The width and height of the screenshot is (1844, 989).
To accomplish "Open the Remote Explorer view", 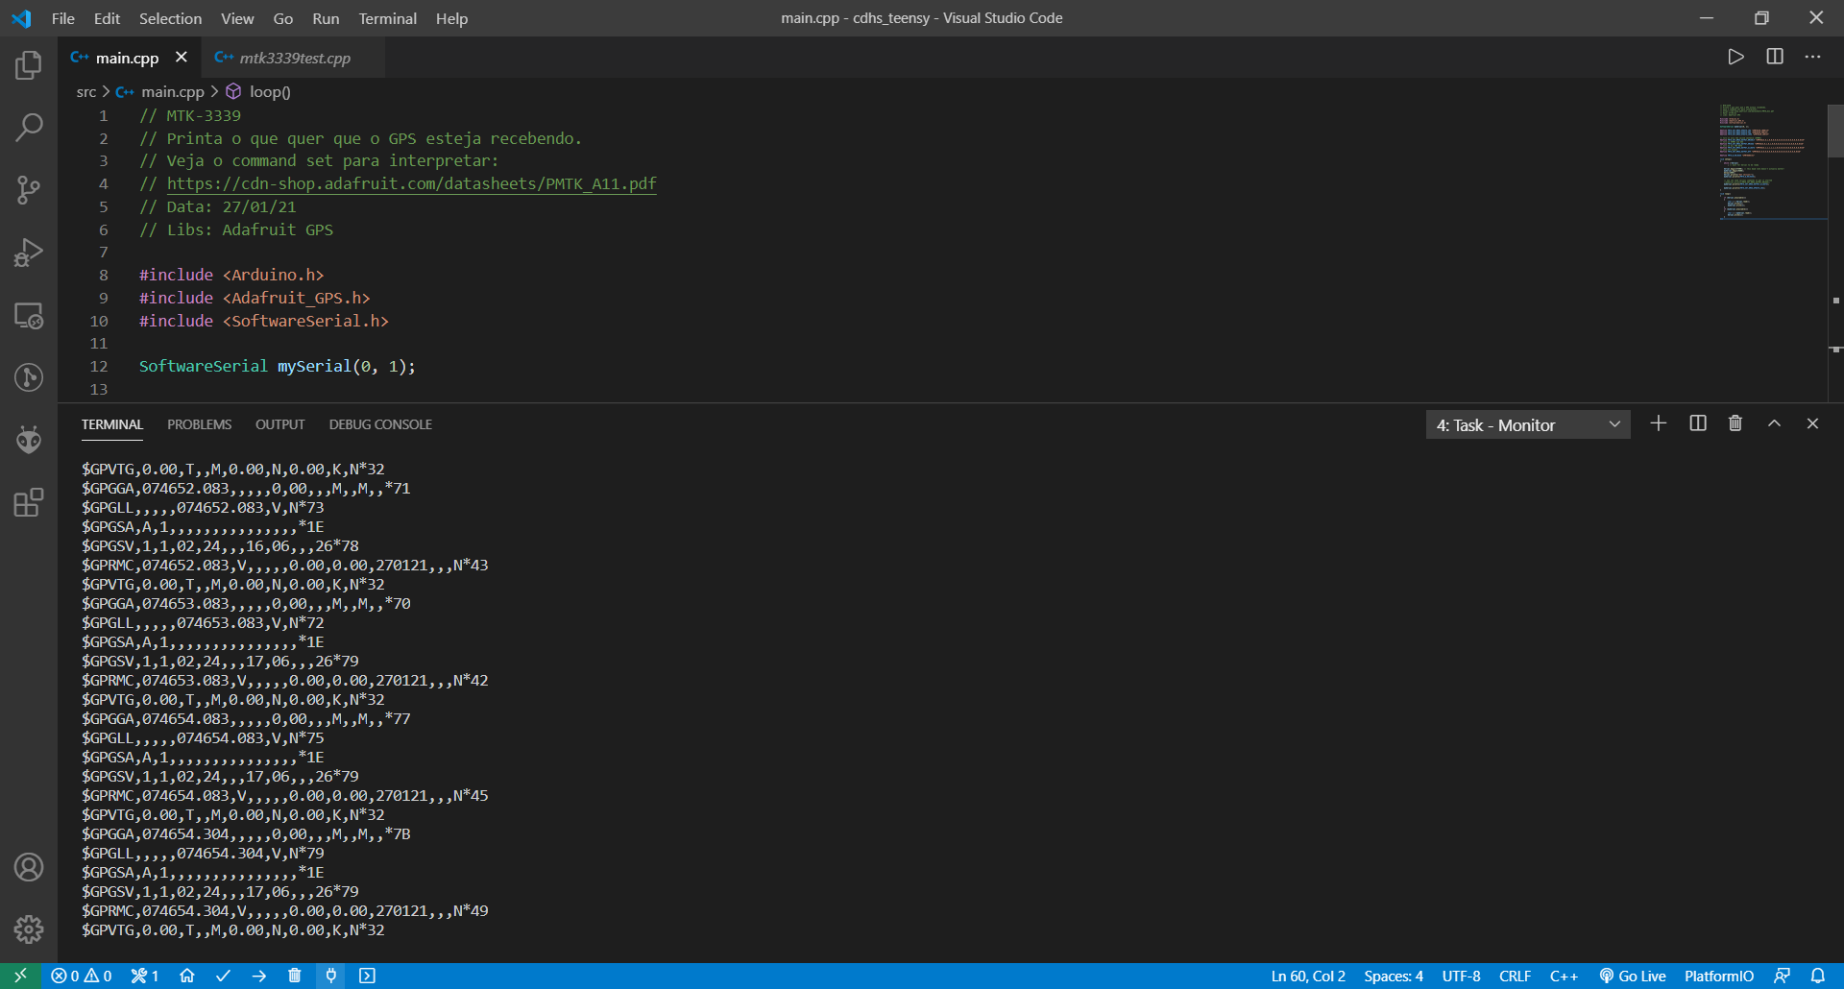I will click(x=29, y=315).
